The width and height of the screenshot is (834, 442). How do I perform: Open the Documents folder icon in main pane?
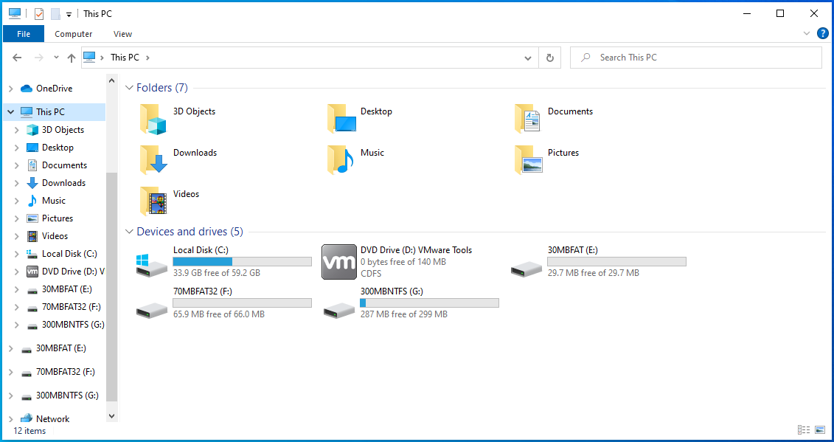point(528,119)
